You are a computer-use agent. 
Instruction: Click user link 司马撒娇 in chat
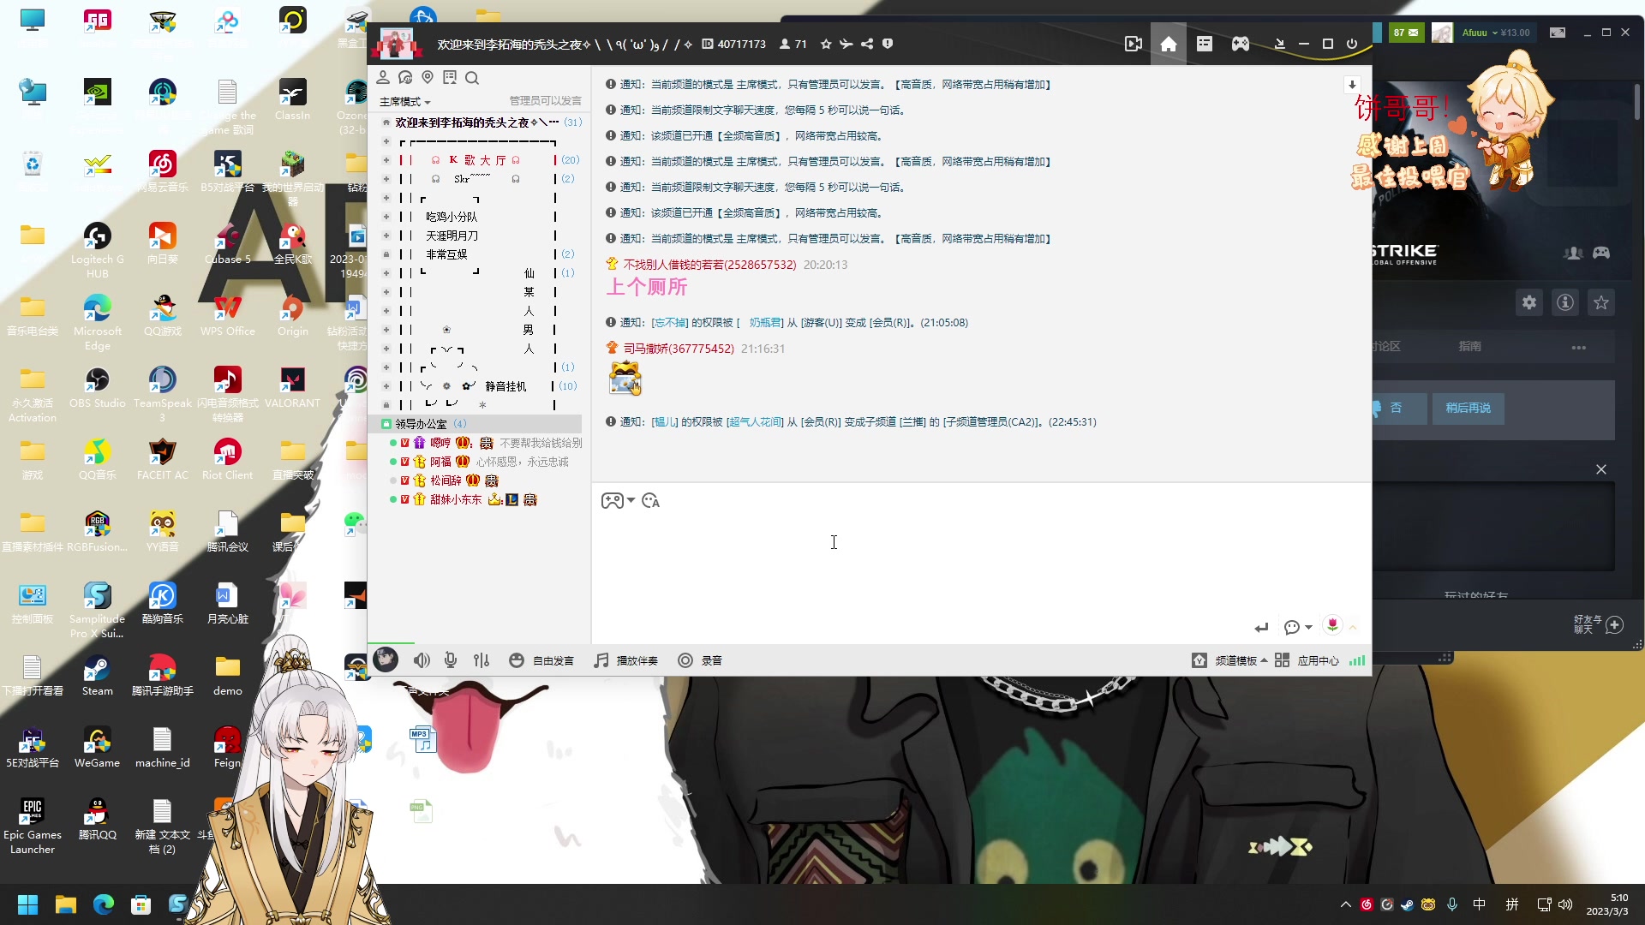pyautogui.click(x=679, y=349)
